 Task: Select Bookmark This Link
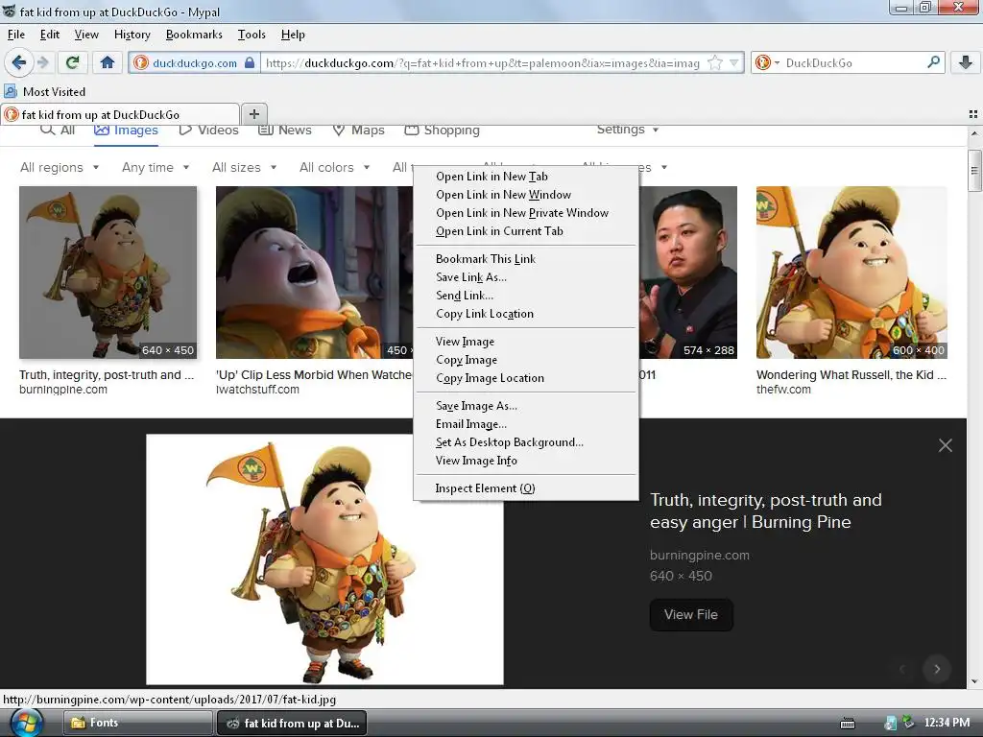pos(526,259)
